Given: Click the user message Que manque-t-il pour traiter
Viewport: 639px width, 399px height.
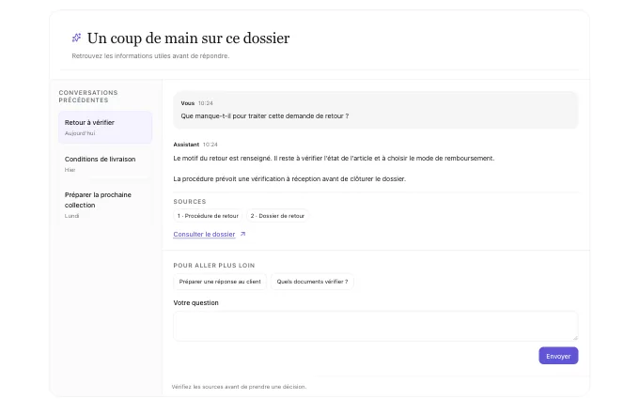Looking at the screenshot, I should tap(265, 116).
